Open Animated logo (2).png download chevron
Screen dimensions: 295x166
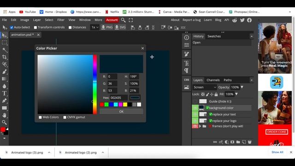coord(103,153)
